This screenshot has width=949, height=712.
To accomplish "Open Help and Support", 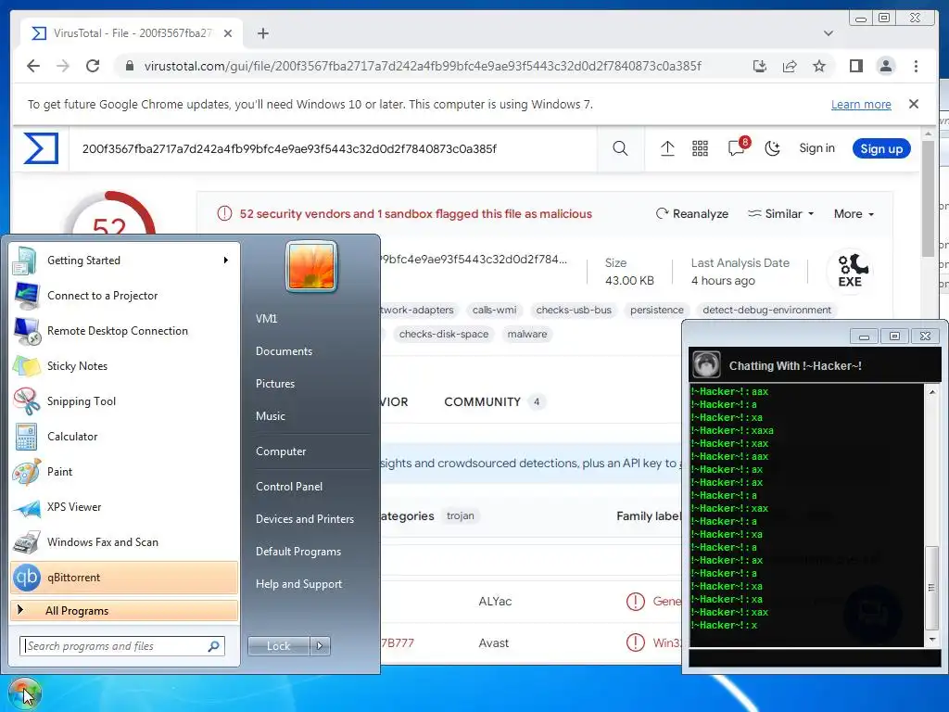I will (299, 584).
